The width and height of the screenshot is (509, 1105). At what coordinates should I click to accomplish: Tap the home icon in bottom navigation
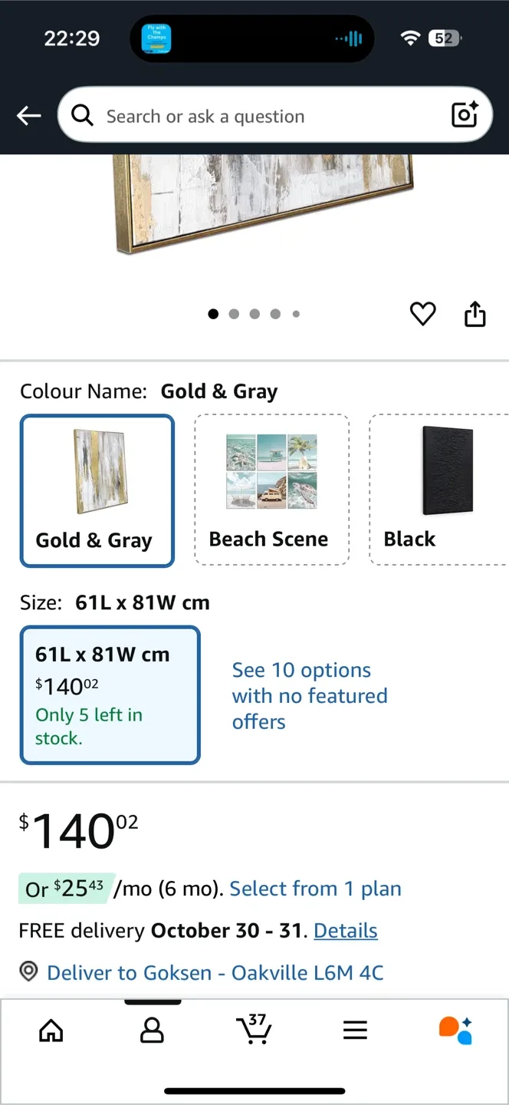click(x=51, y=1031)
